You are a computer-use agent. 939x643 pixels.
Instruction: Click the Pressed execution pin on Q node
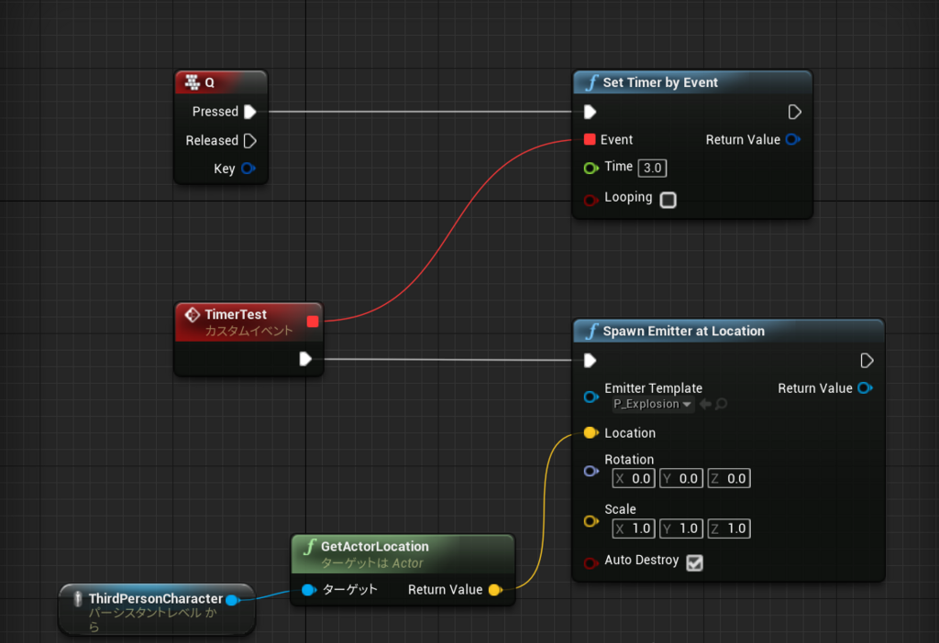(250, 112)
